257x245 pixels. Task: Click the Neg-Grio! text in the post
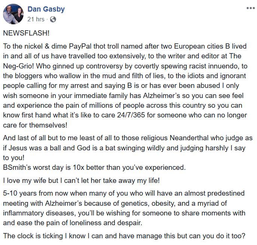coord(18,66)
